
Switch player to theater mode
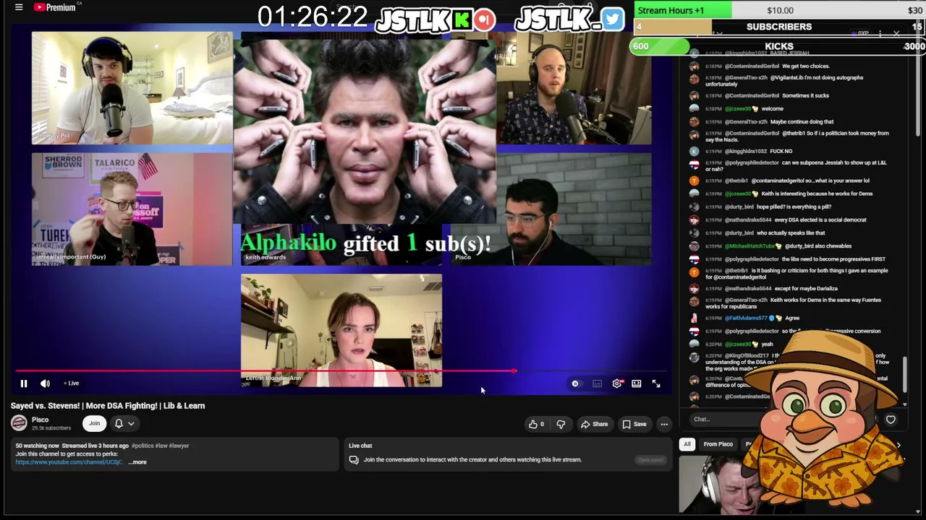pyautogui.click(x=637, y=383)
